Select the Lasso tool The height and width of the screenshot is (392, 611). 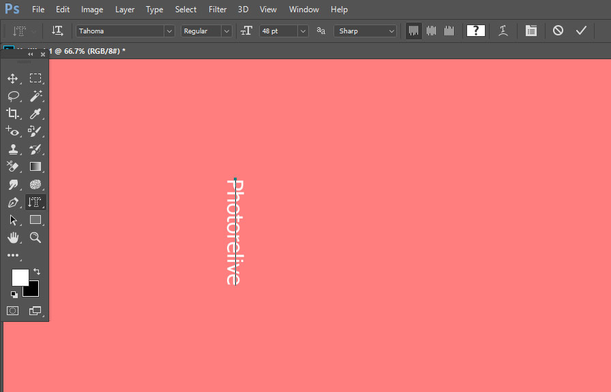[x=13, y=96]
